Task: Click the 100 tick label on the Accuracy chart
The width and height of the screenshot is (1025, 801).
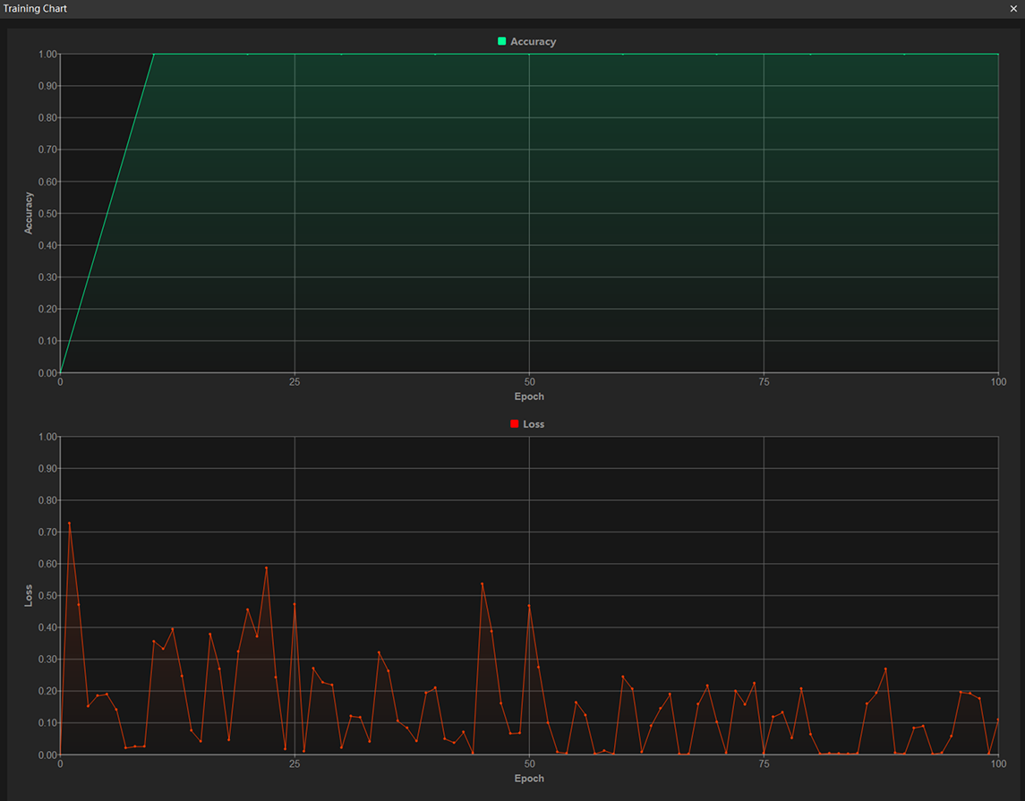Action: (x=998, y=382)
